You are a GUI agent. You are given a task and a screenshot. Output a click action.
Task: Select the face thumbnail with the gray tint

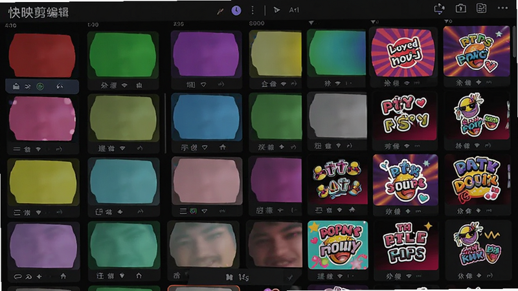pyautogui.click(x=203, y=244)
